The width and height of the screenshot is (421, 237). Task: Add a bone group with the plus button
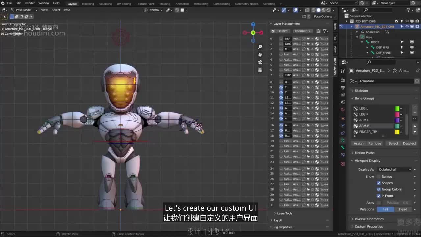415,107
